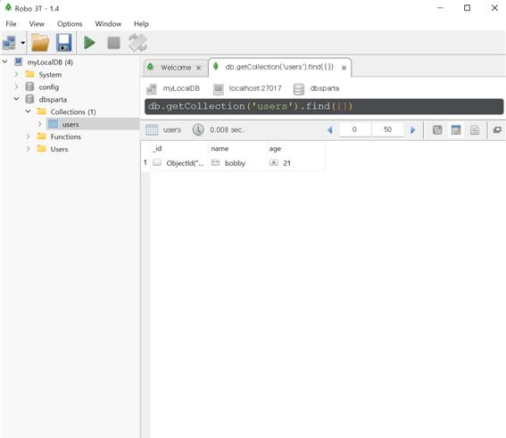Select the config database item
The height and width of the screenshot is (438, 506).
tap(49, 87)
